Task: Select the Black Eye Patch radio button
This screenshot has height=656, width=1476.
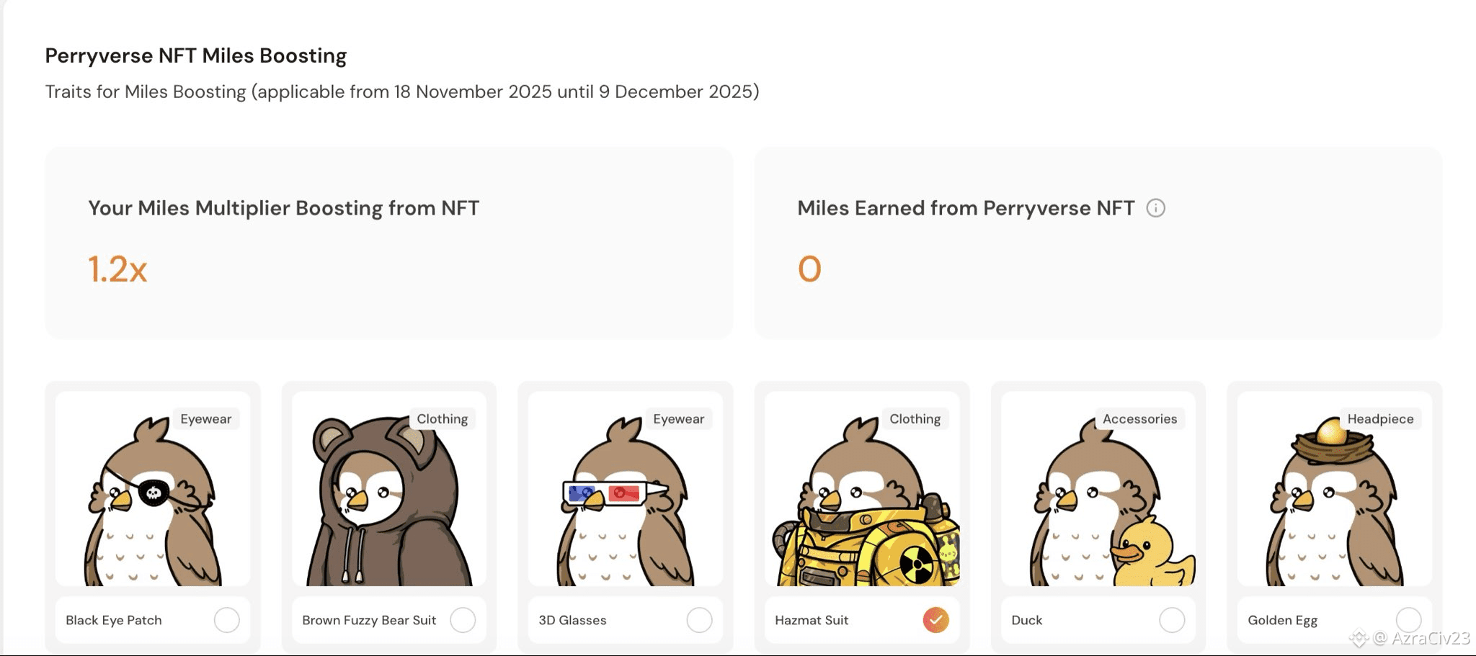Action: tap(226, 620)
